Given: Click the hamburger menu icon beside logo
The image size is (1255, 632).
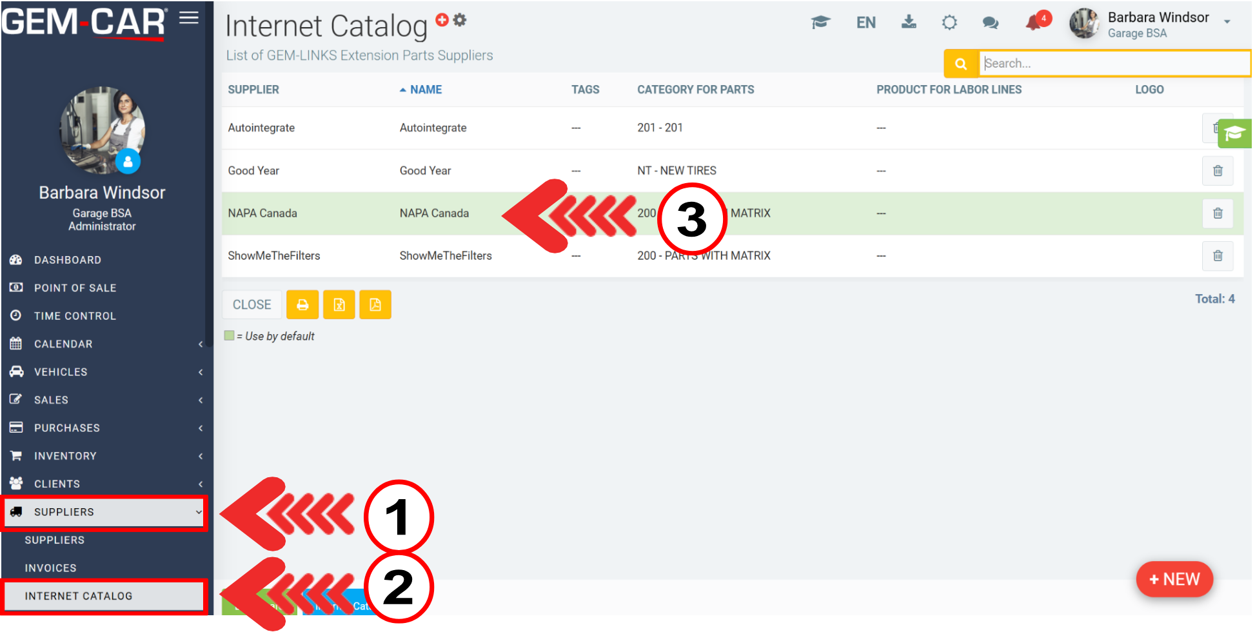Looking at the screenshot, I should (188, 18).
